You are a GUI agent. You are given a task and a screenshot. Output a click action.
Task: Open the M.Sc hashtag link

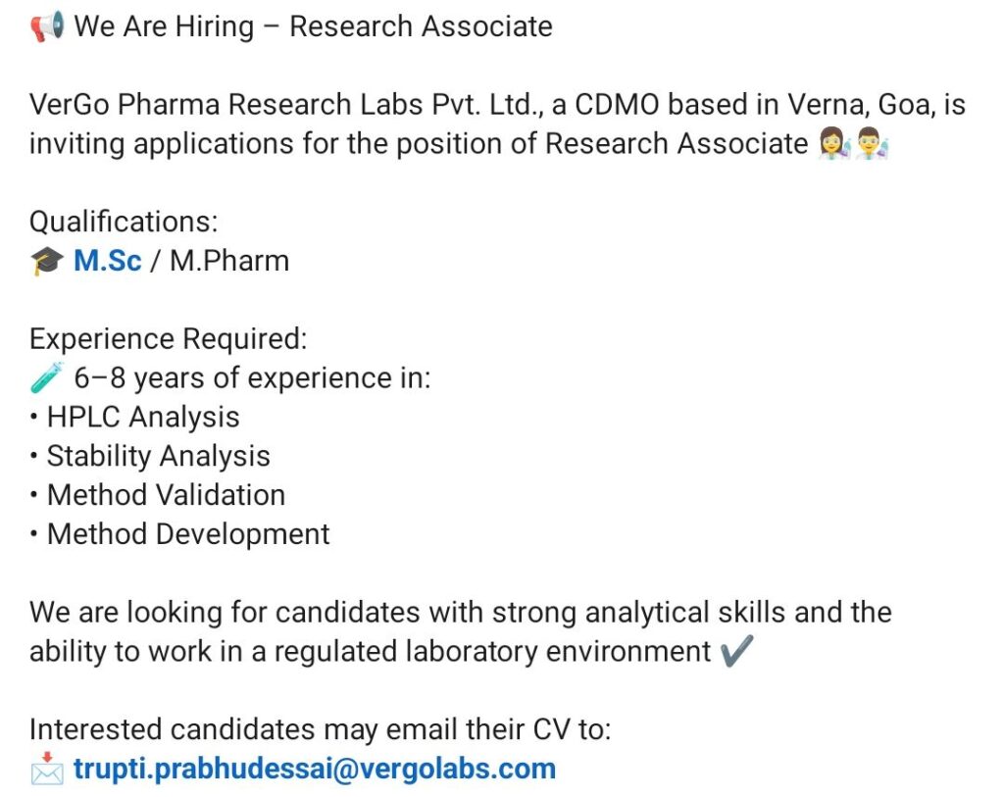(x=108, y=262)
